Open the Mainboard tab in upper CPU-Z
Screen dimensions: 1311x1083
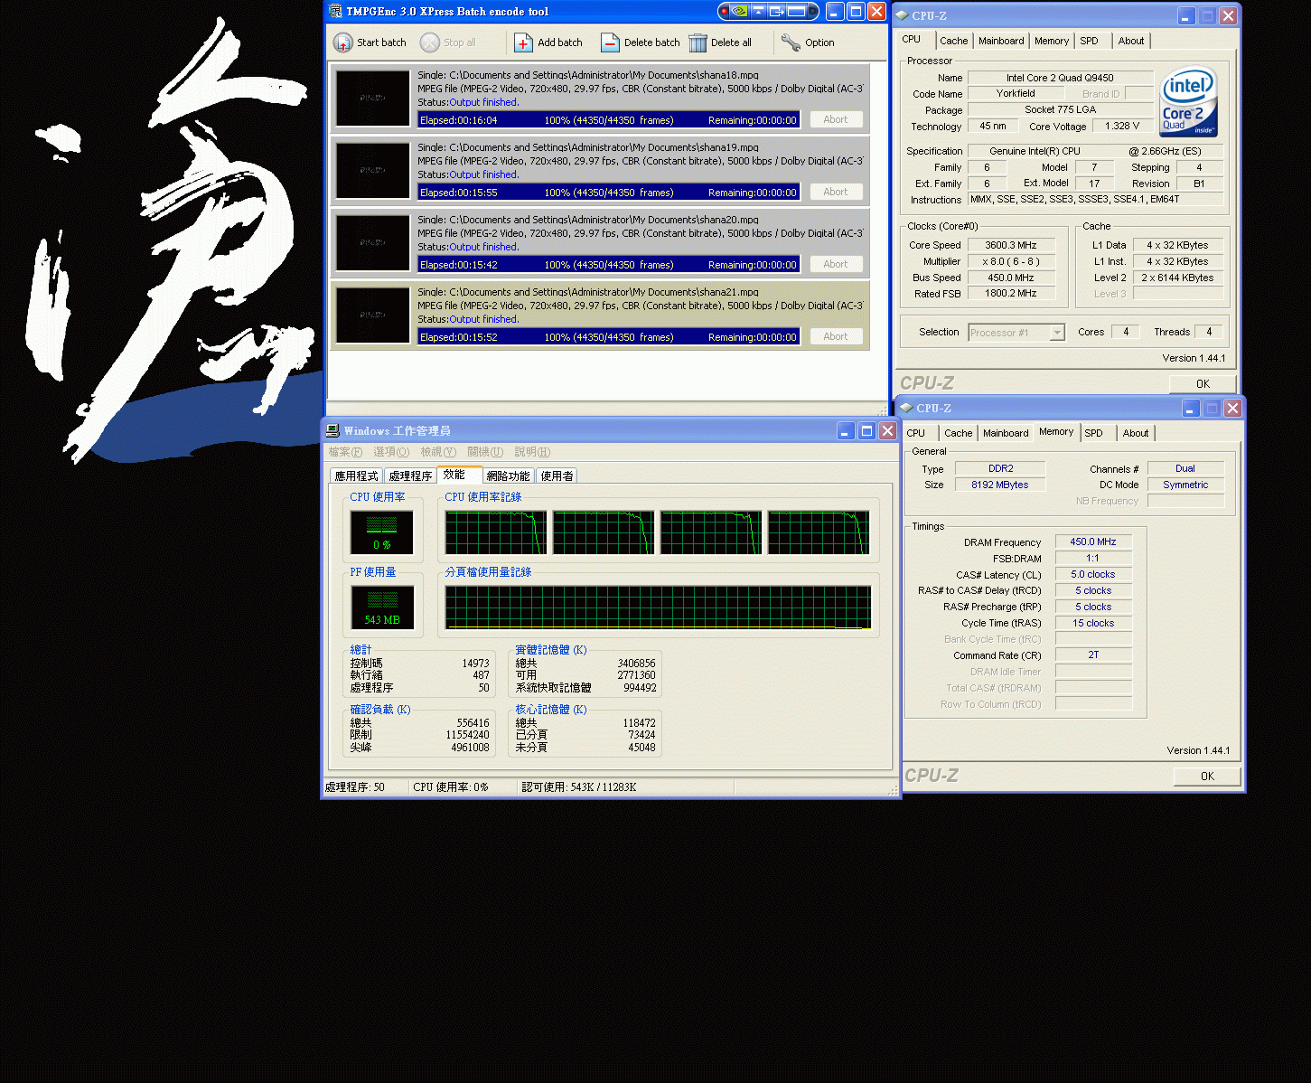pyautogui.click(x=1001, y=41)
